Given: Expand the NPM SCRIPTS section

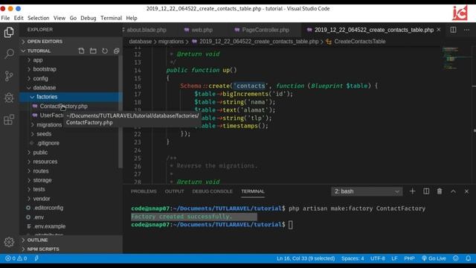Looking at the screenshot, I should [71, 249].
